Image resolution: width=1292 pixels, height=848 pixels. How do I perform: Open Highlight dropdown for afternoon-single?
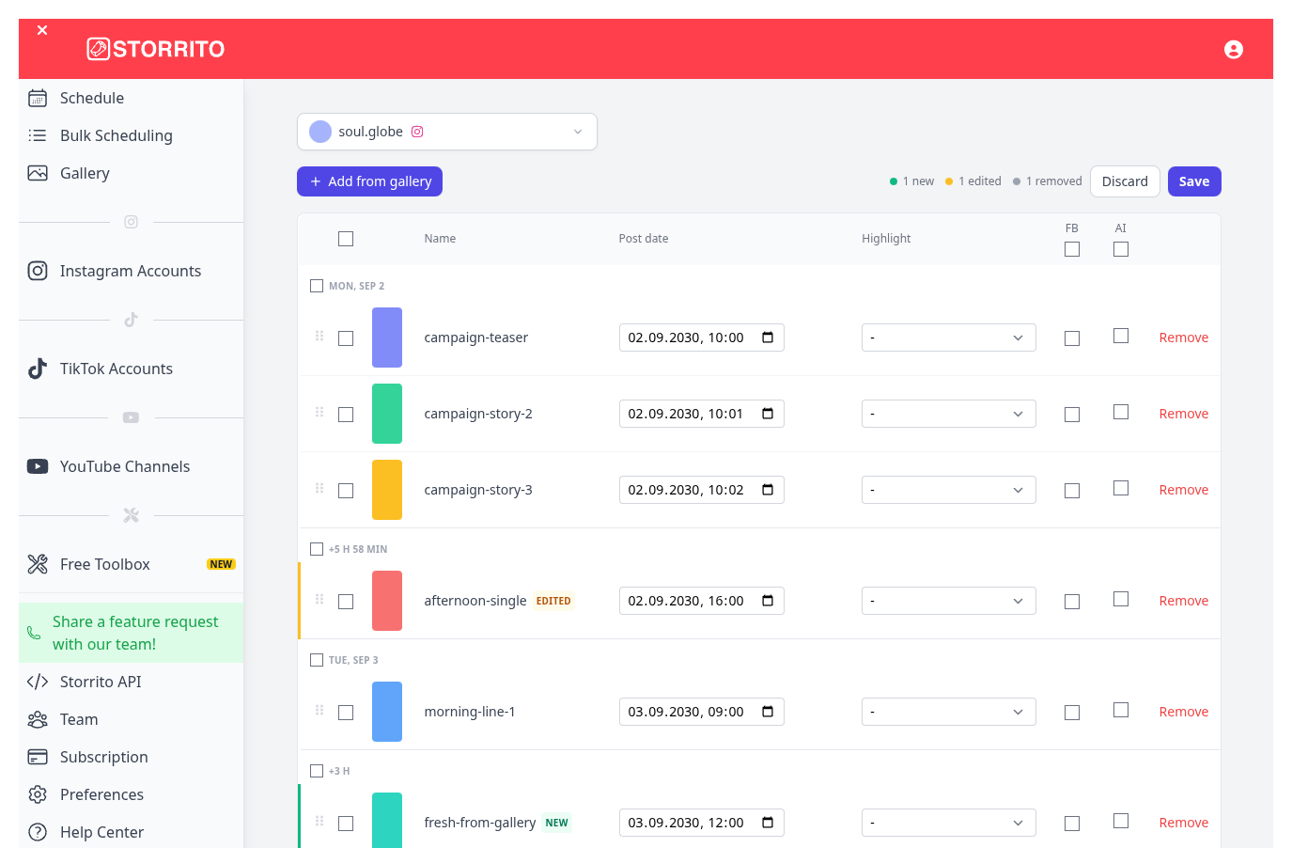click(x=949, y=601)
